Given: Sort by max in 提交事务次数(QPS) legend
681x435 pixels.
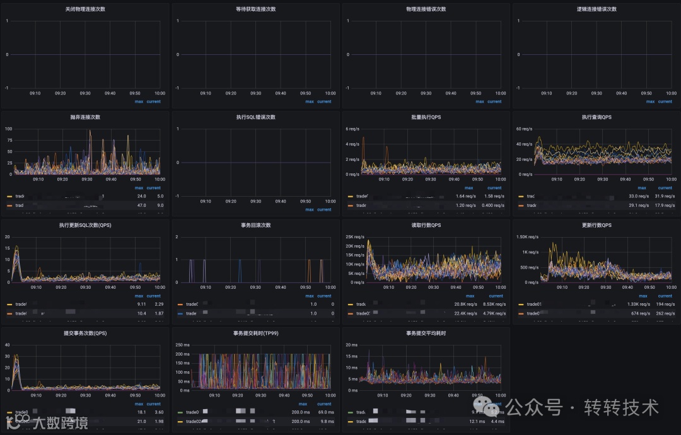Looking at the screenshot, I should (139, 404).
